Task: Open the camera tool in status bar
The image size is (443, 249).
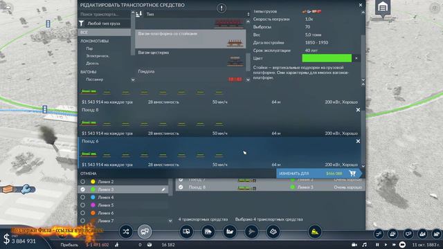Action: [354, 244]
